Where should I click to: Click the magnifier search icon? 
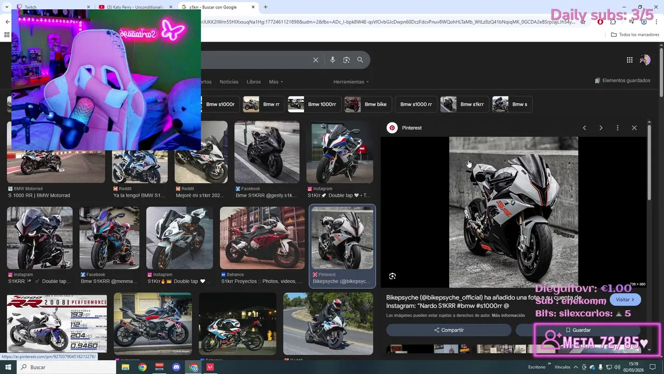pyautogui.click(x=360, y=60)
